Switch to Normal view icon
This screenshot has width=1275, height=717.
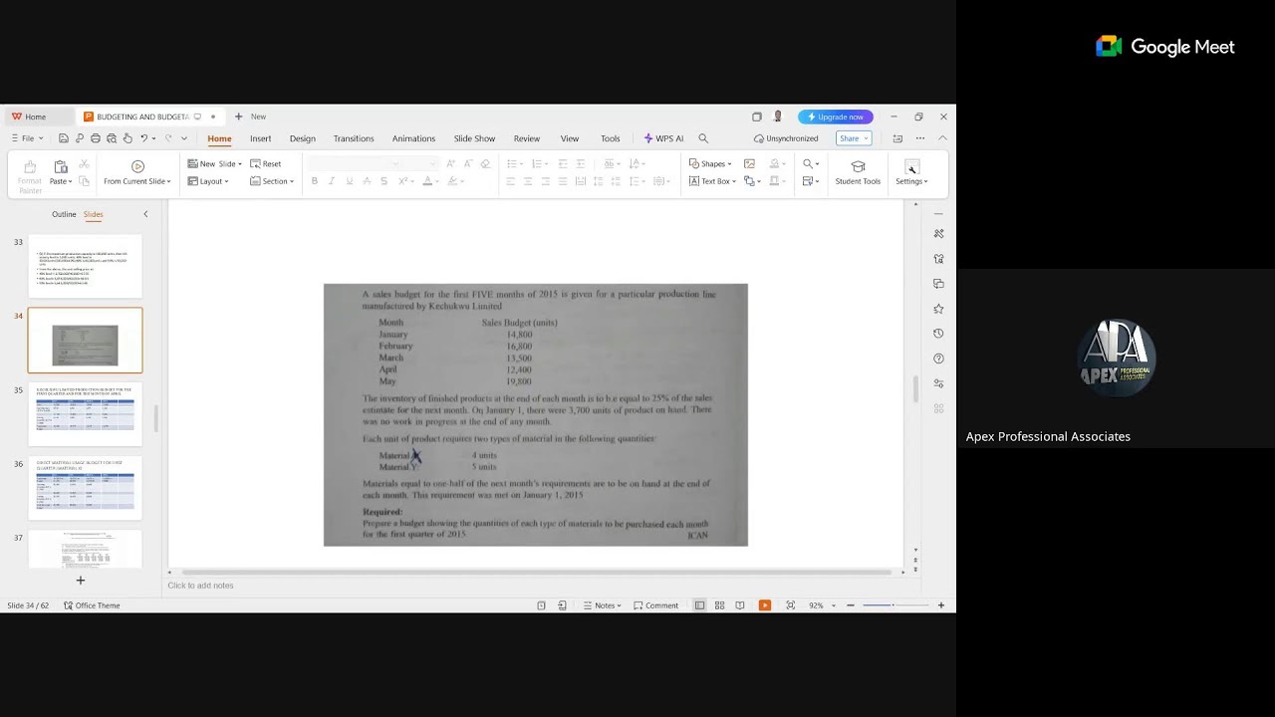699,605
